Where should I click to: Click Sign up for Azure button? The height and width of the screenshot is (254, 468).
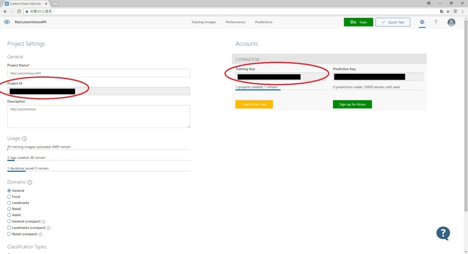352,104
